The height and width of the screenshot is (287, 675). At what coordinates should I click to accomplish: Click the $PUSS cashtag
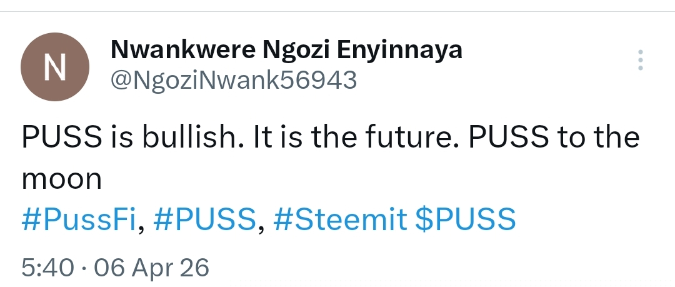[466, 219]
